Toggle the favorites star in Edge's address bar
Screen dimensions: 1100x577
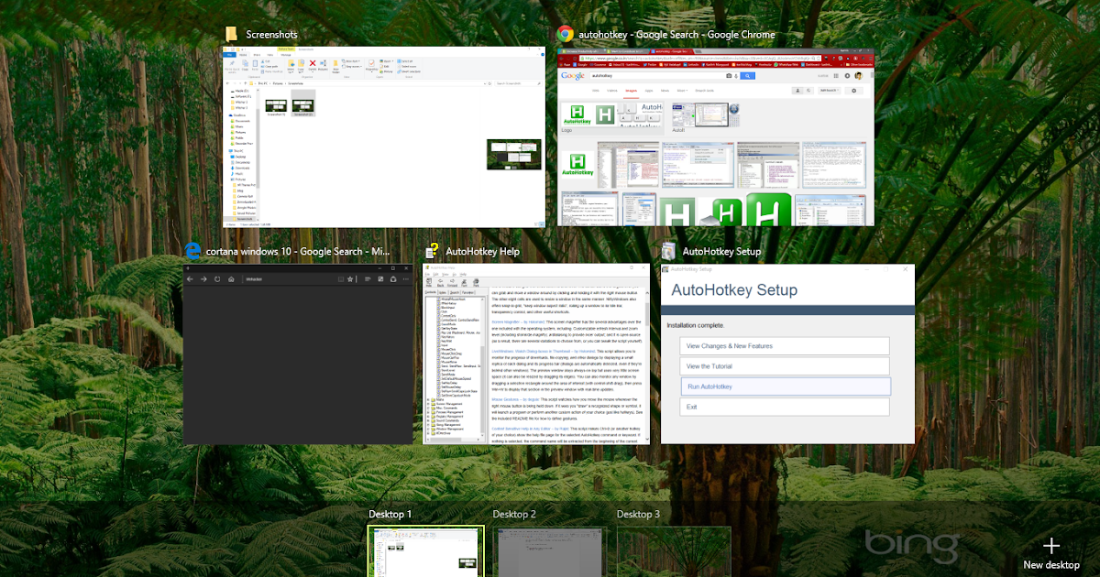pos(350,279)
